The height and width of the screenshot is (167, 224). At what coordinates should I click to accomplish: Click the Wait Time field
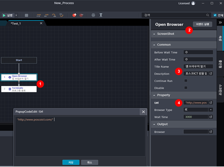click(196, 117)
